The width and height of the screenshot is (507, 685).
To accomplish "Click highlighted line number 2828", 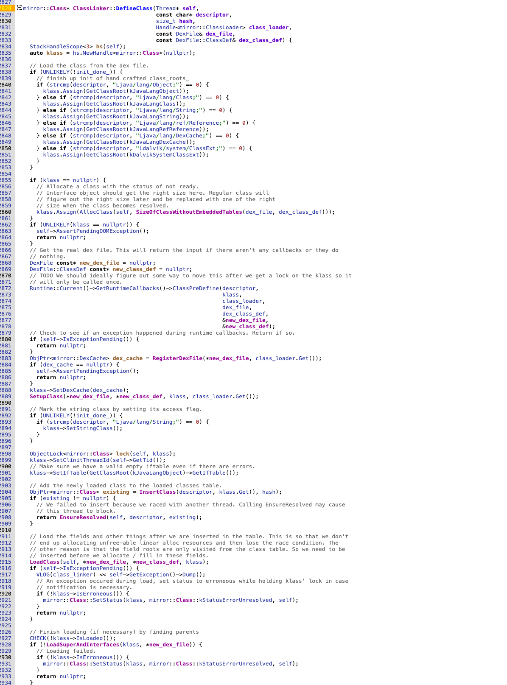I will click(6, 8).
